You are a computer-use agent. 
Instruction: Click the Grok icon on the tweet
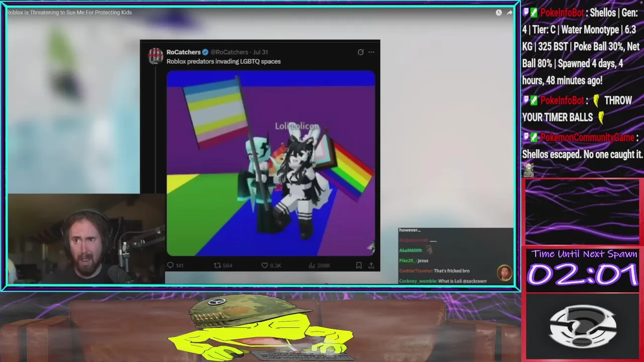click(361, 52)
